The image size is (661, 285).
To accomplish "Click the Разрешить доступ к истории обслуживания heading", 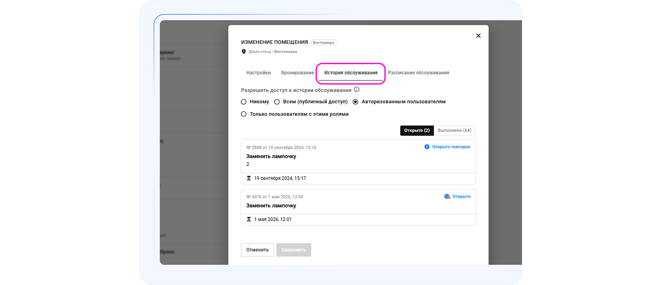I will pos(296,90).
